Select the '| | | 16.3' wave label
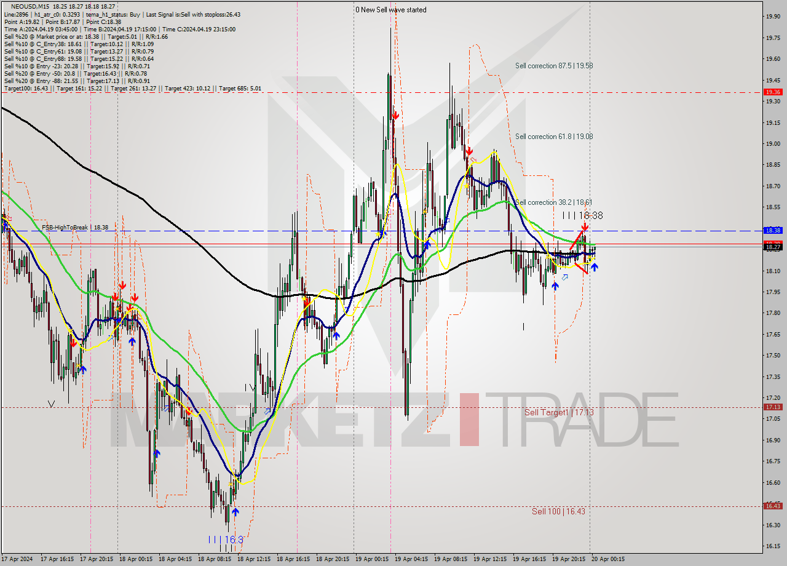Screen dimensions: 787x566 226,540
